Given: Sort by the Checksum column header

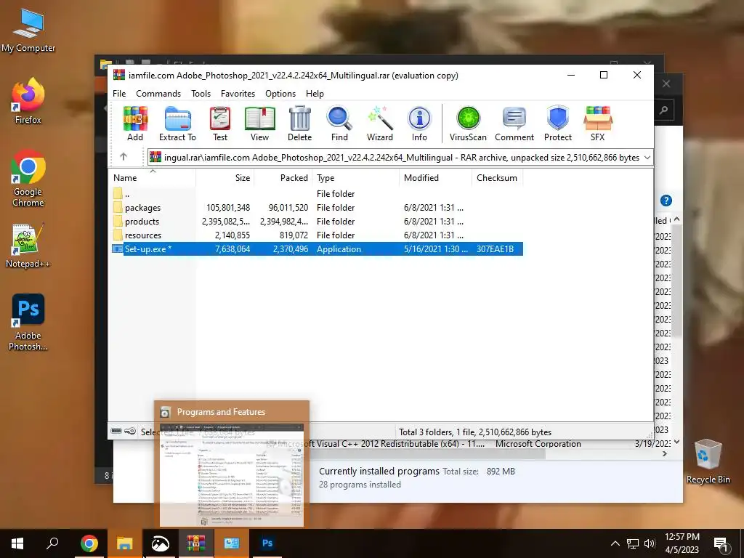Looking at the screenshot, I should (497, 178).
